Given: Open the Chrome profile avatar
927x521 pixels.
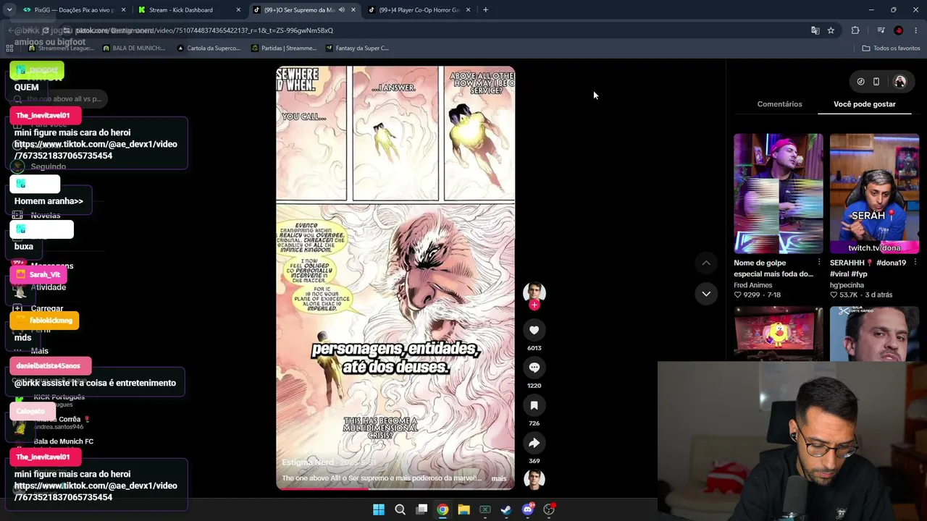Looking at the screenshot, I should point(899,30).
